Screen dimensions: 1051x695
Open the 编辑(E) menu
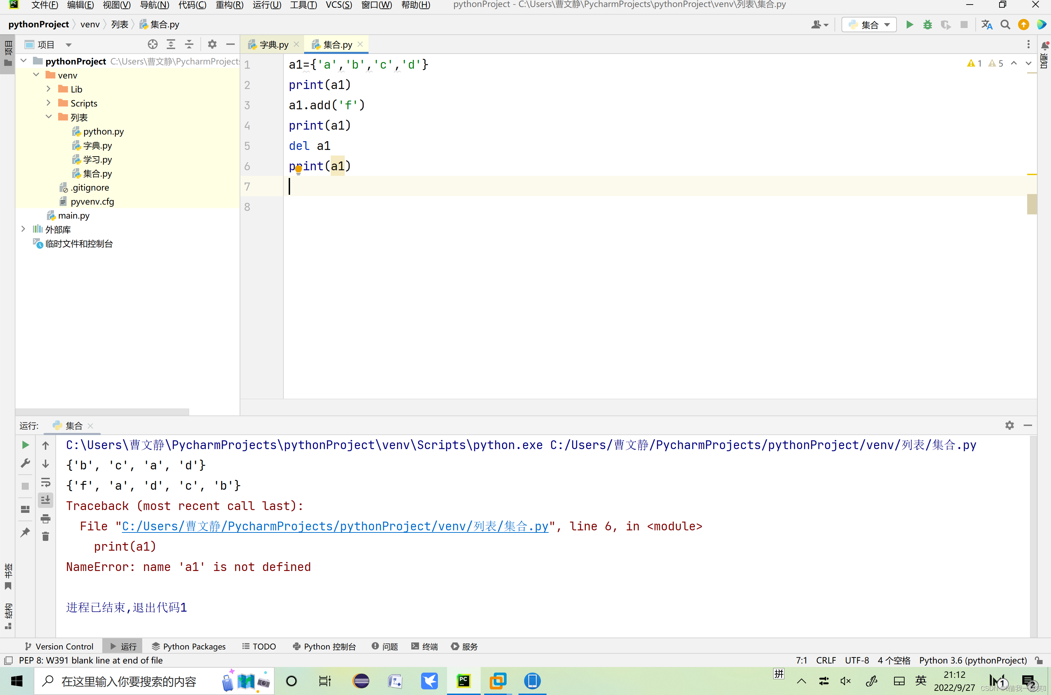[80, 5]
